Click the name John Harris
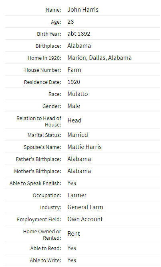The width and height of the screenshot is (161, 267). [83, 10]
